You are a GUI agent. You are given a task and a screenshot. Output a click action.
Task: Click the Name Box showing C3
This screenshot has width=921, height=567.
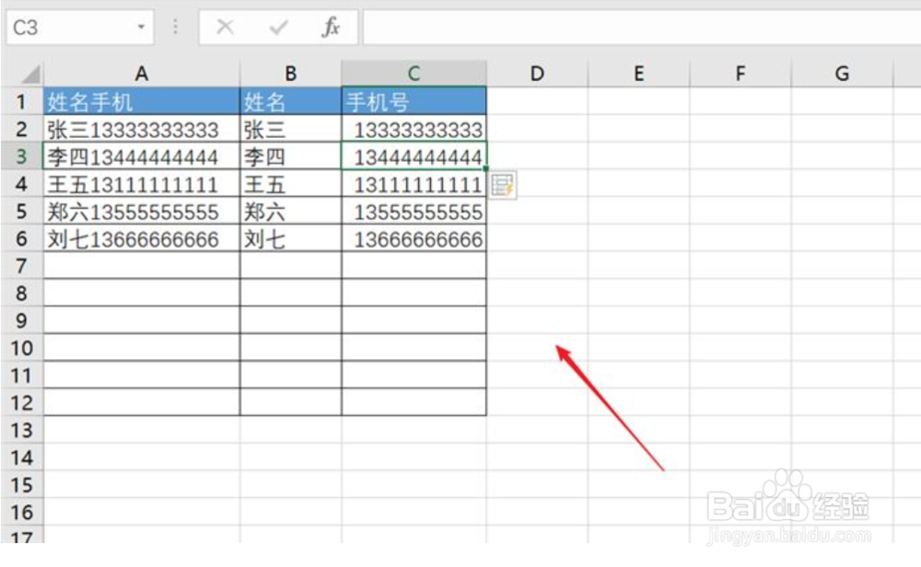coord(64,27)
